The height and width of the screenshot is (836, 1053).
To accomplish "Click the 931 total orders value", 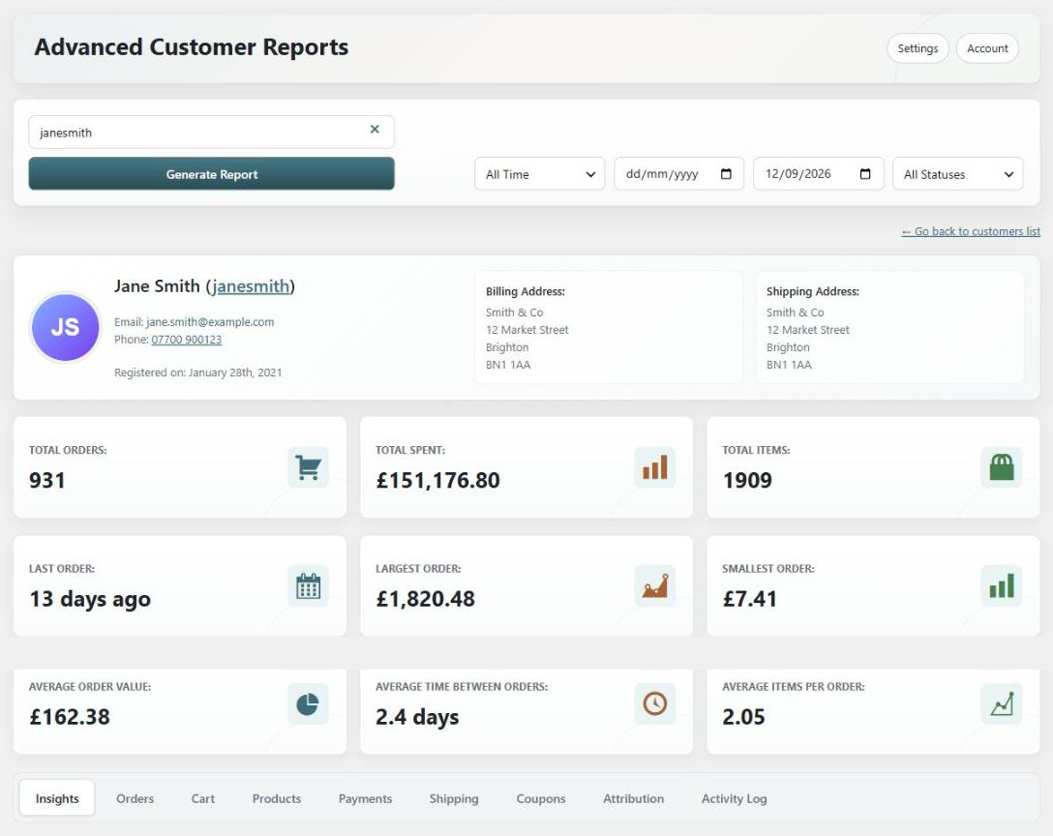I will pyautogui.click(x=47, y=480).
